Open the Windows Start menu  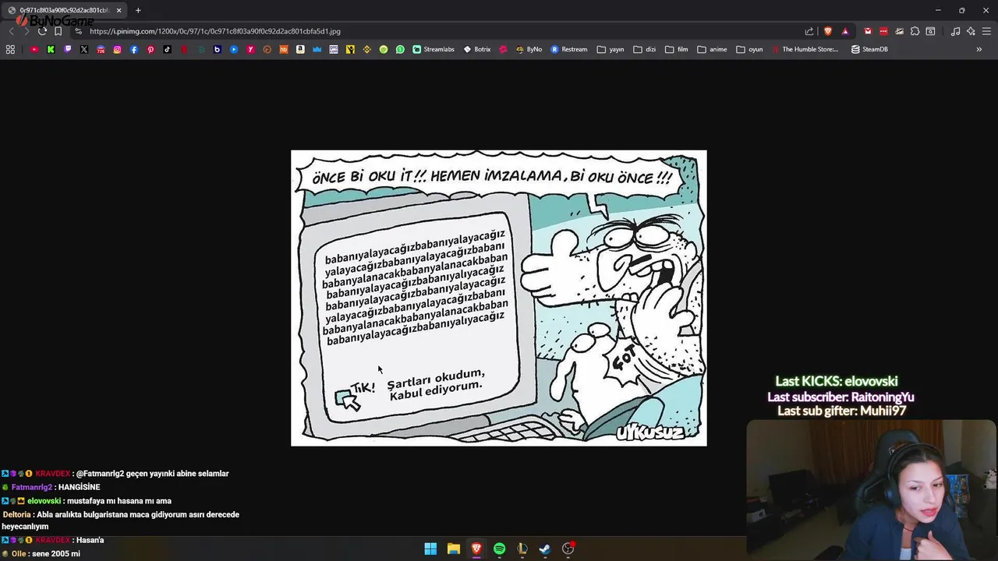(430, 549)
